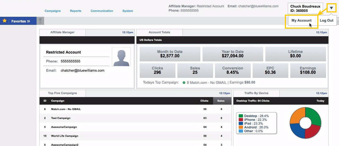Image resolution: width=339 pixels, height=146 pixels.
Task: Select the Account Totals tab
Action: (159, 32)
